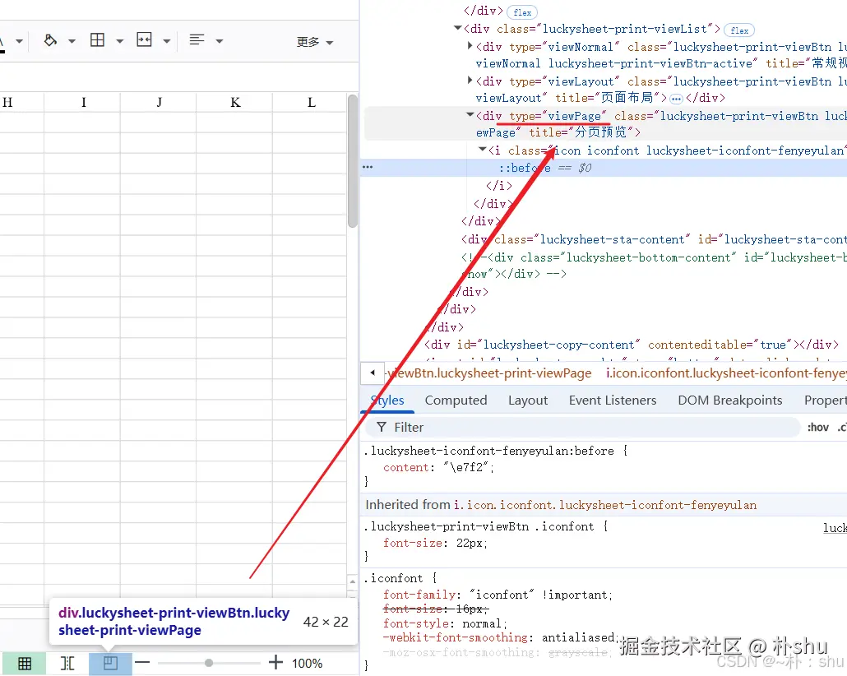Expand the viewNormal div node

470,46
